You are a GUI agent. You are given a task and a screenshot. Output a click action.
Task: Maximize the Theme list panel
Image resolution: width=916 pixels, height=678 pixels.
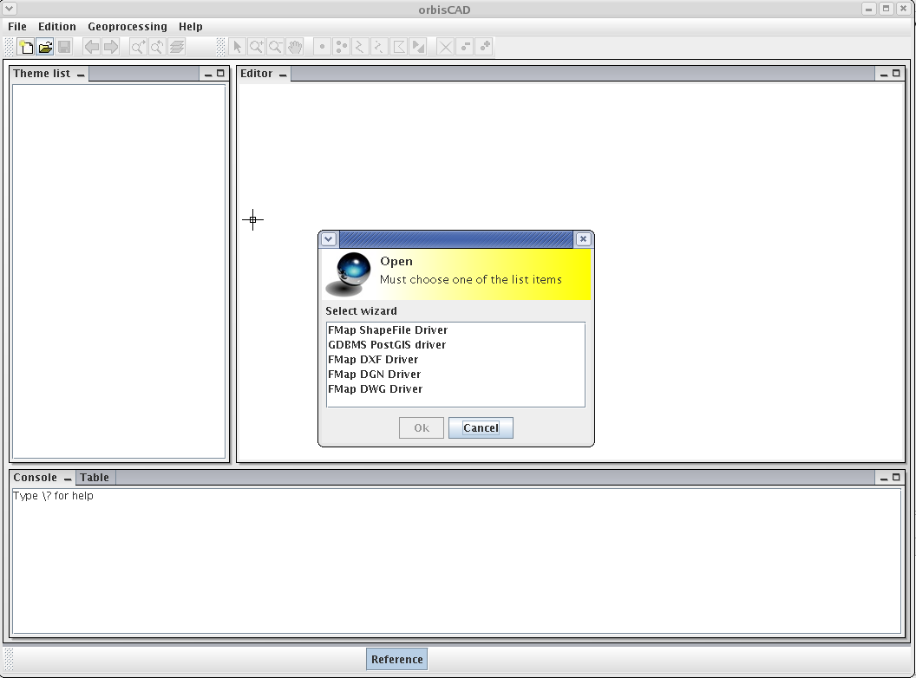pyautogui.click(x=220, y=74)
